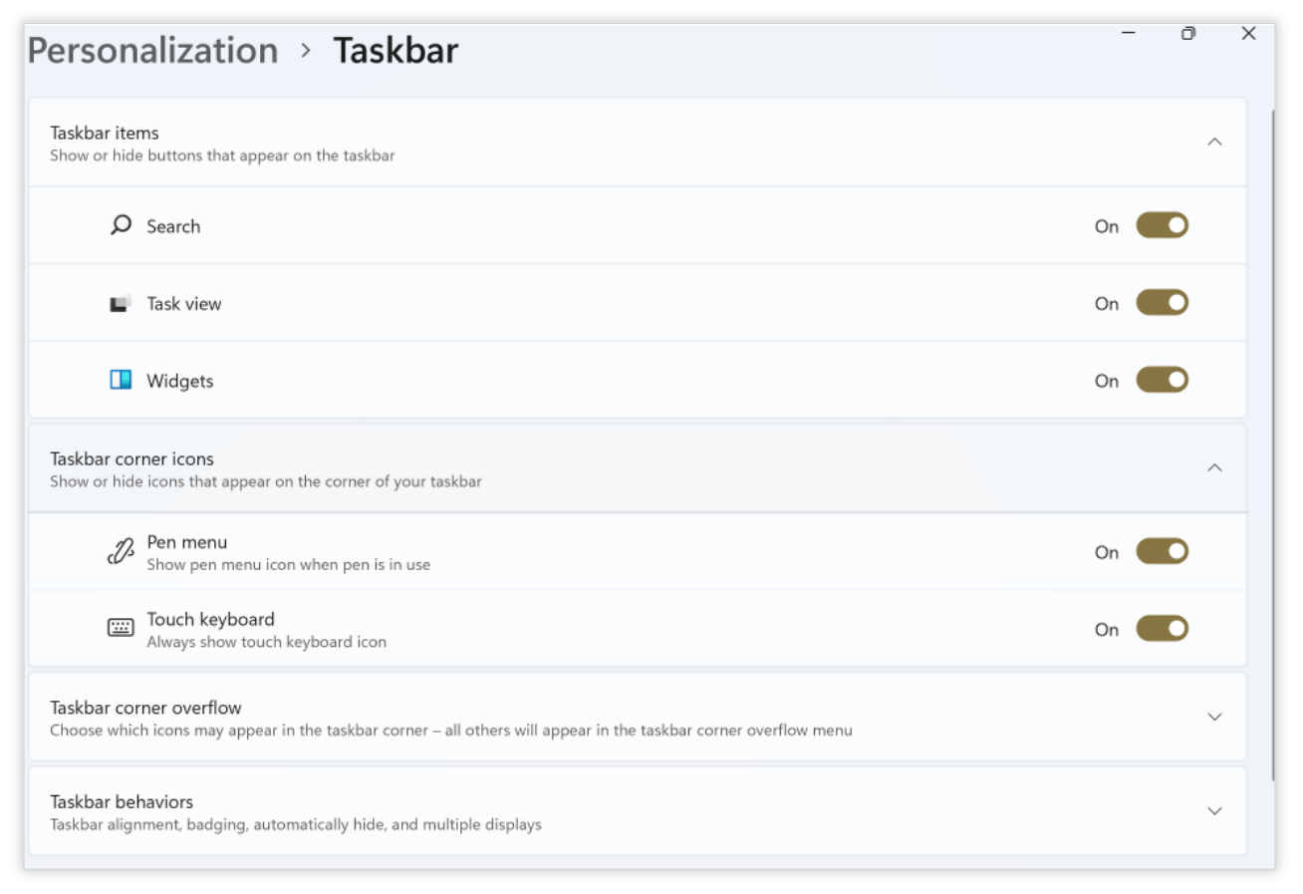Click the Taskbar corner overflow heading
The image size is (1303, 894).
[145, 708]
